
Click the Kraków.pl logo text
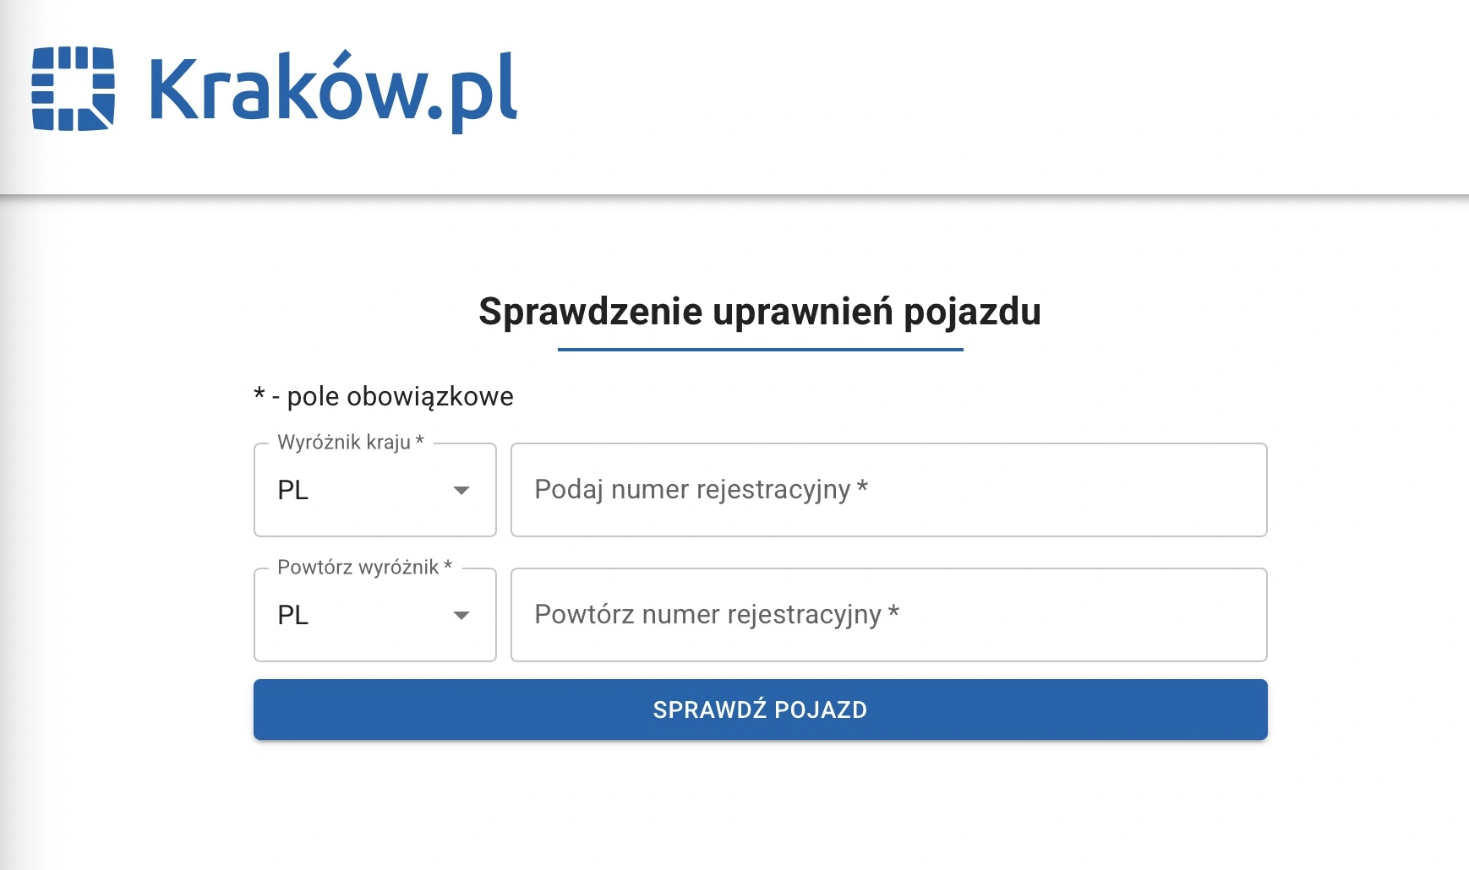(x=332, y=90)
